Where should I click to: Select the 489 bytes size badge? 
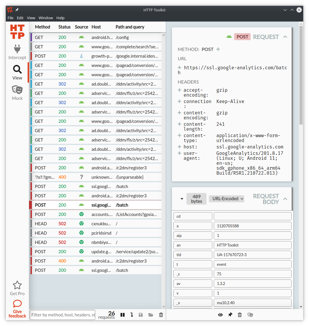click(196, 199)
